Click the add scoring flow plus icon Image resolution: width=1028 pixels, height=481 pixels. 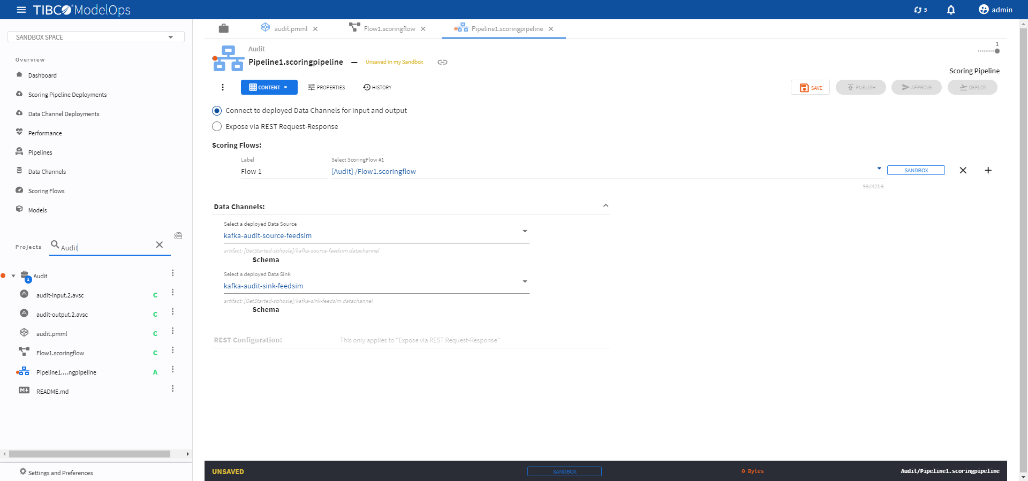(x=988, y=170)
